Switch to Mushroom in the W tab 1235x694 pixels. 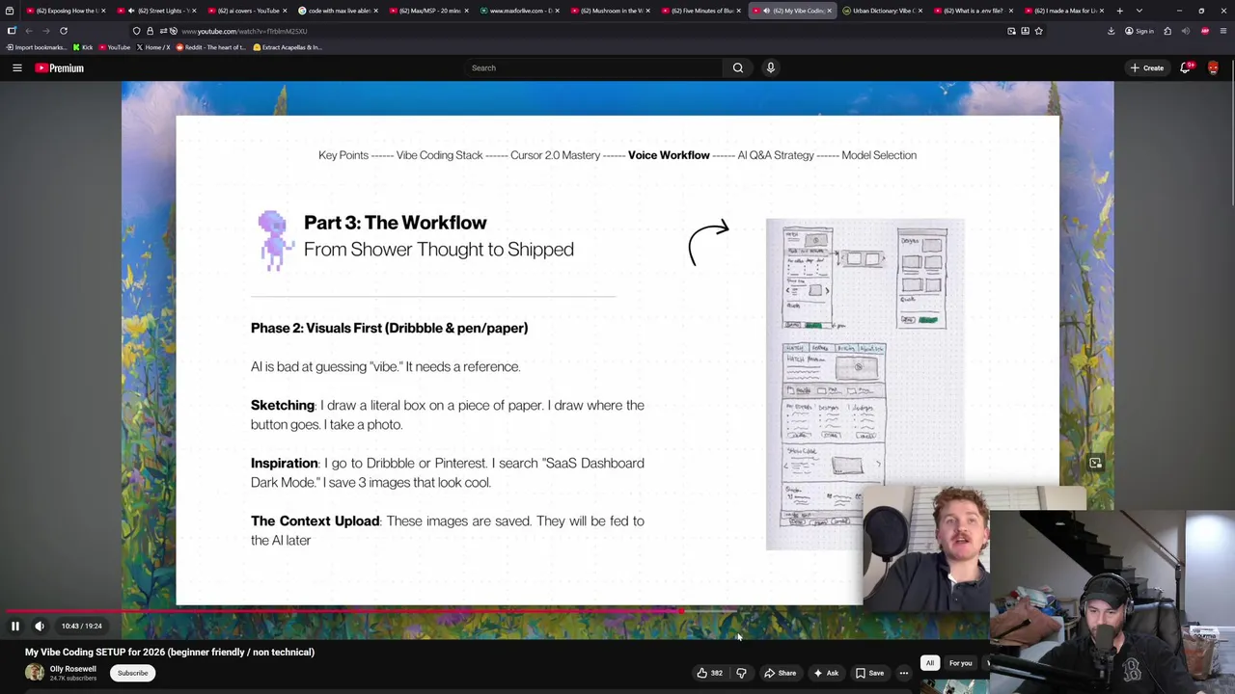click(x=610, y=11)
